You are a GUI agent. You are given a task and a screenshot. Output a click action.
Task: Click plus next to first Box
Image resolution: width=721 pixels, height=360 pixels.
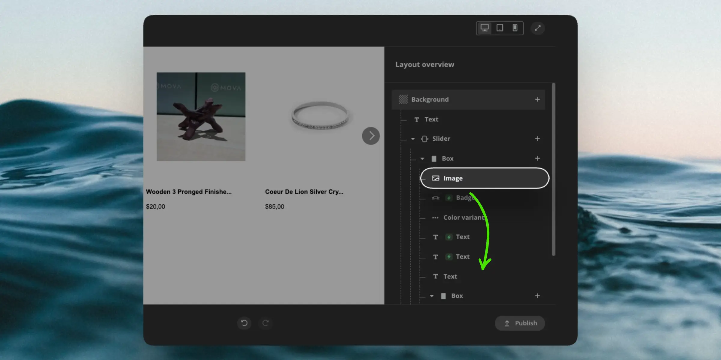click(537, 158)
